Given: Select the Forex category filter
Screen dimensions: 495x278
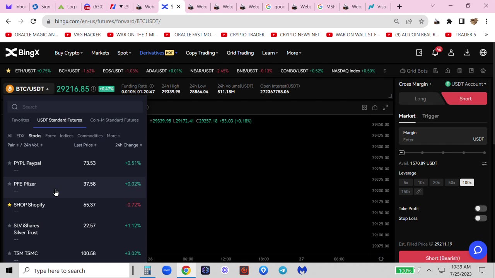Looking at the screenshot, I should coord(50,136).
